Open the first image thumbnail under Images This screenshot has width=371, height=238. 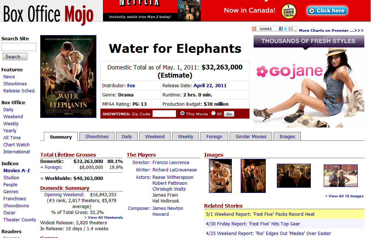click(220, 176)
